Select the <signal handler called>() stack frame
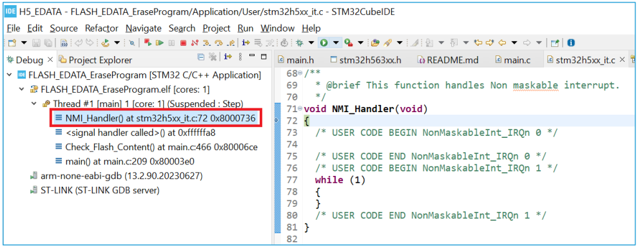The image size is (640, 250). [x=135, y=133]
